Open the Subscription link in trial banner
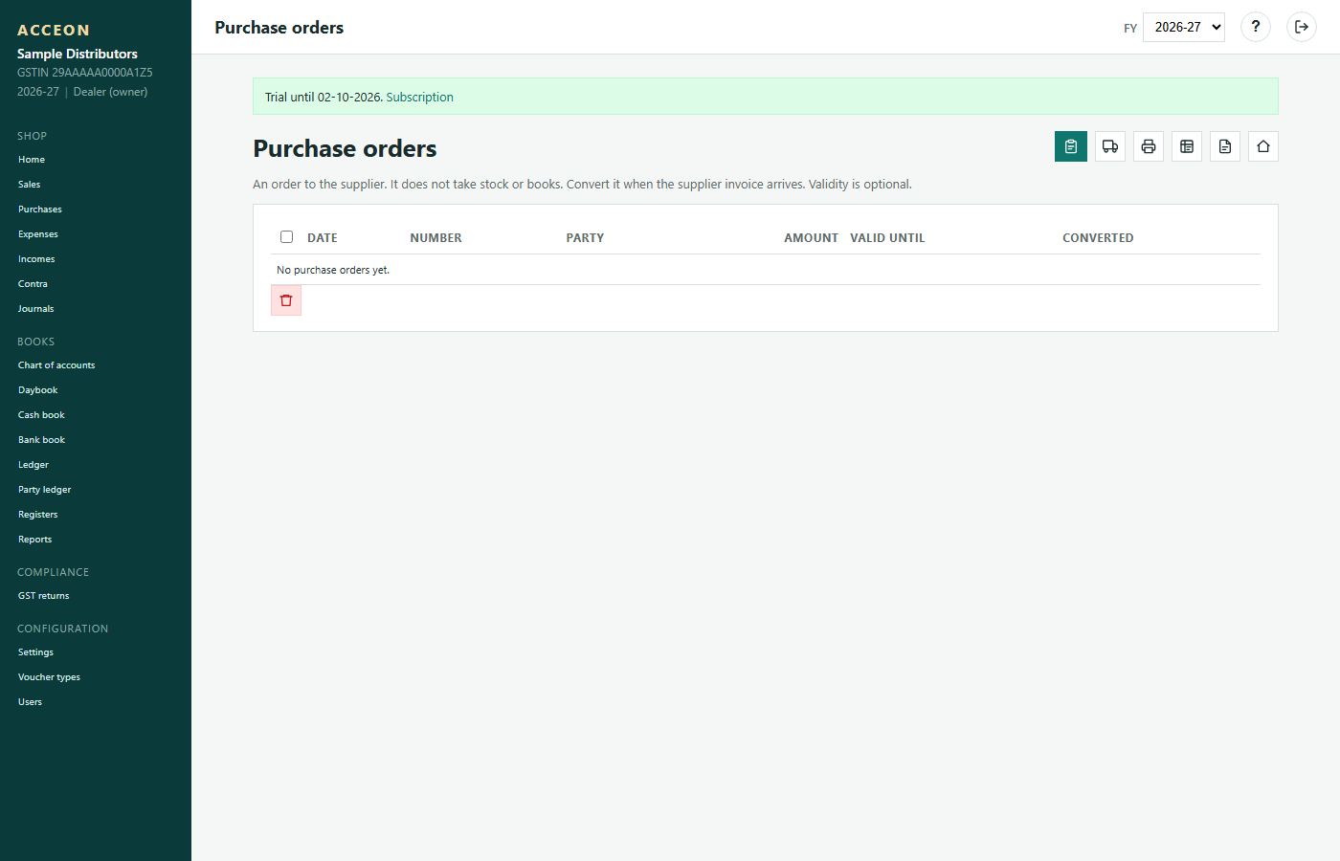 [419, 97]
